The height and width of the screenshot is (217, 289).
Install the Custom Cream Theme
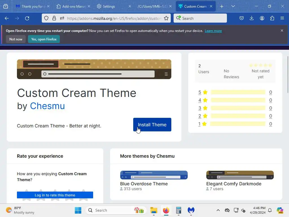152,125
